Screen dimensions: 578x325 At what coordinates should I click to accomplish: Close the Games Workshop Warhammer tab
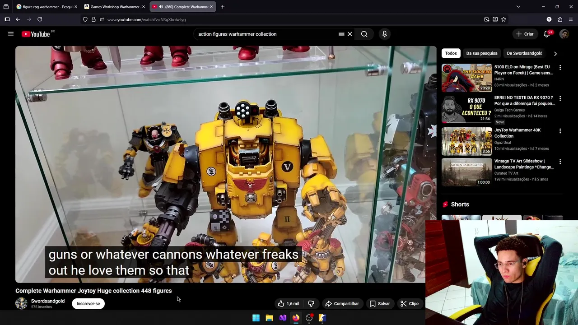coord(143,7)
